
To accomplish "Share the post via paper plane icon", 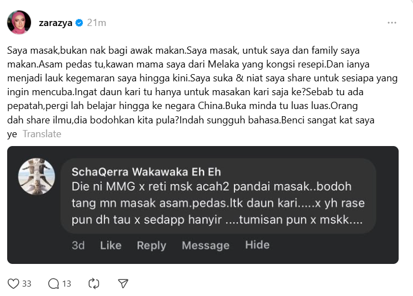I will (123, 284).
